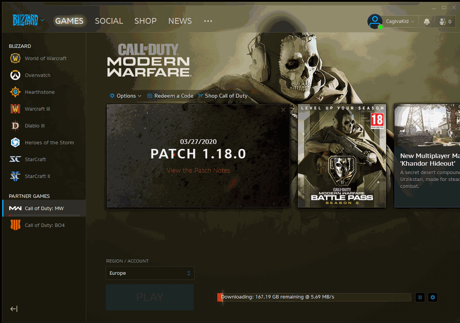460x323 pixels.
Task: Open the Options dropdown menu
Action: 126,96
